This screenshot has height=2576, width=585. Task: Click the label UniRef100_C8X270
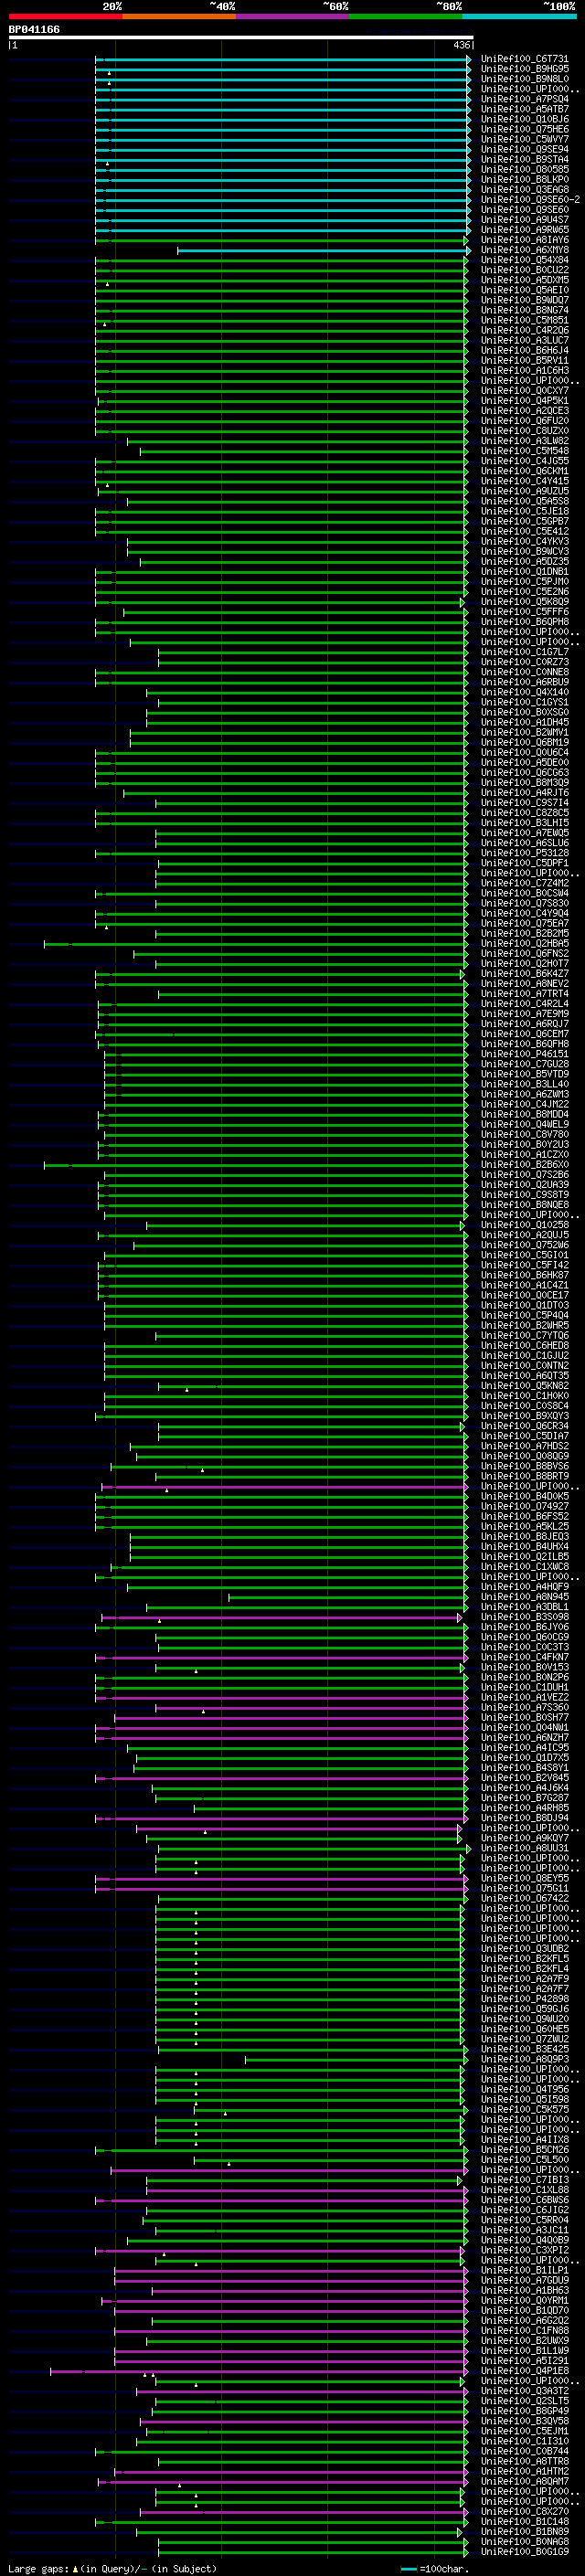524,2511
